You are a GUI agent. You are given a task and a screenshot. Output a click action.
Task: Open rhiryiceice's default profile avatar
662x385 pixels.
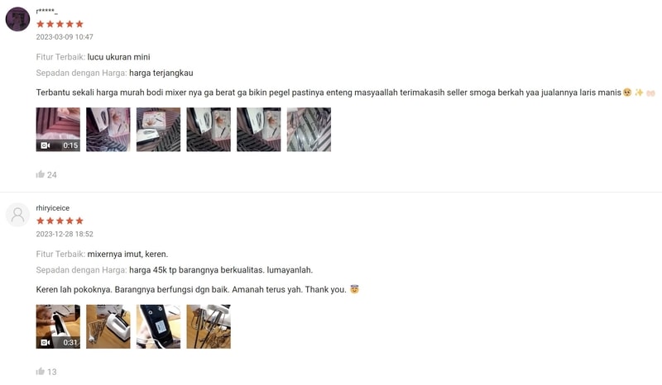pyautogui.click(x=17, y=215)
